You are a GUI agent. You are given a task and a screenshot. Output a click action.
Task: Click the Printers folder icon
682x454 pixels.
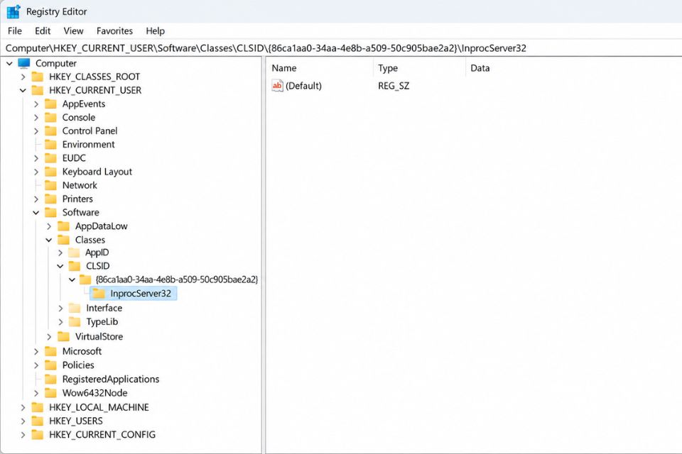(x=50, y=199)
